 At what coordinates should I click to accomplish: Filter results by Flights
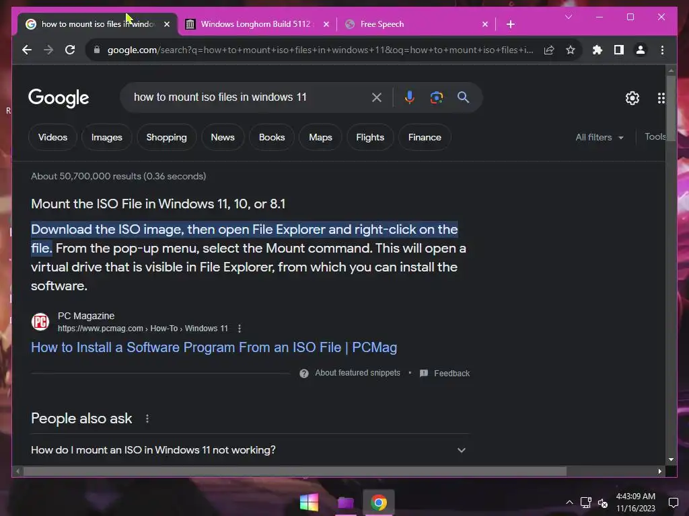[370, 137]
